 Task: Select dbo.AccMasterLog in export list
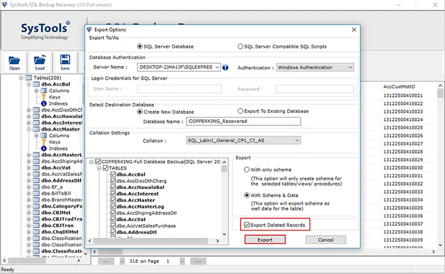[140, 207]
